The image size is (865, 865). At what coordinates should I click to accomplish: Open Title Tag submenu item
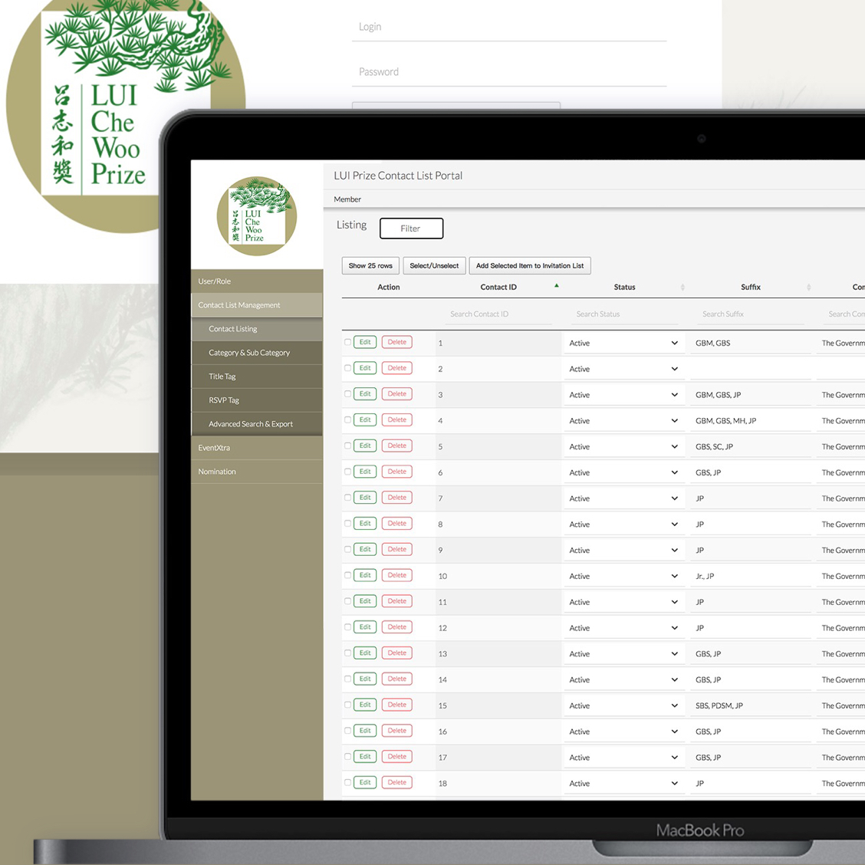pyautogui.click(x=257, y=377)
